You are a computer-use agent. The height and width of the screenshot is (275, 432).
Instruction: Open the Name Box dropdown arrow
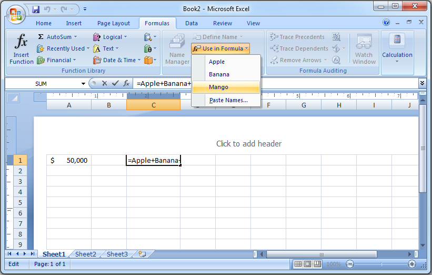tap(83, 84)
